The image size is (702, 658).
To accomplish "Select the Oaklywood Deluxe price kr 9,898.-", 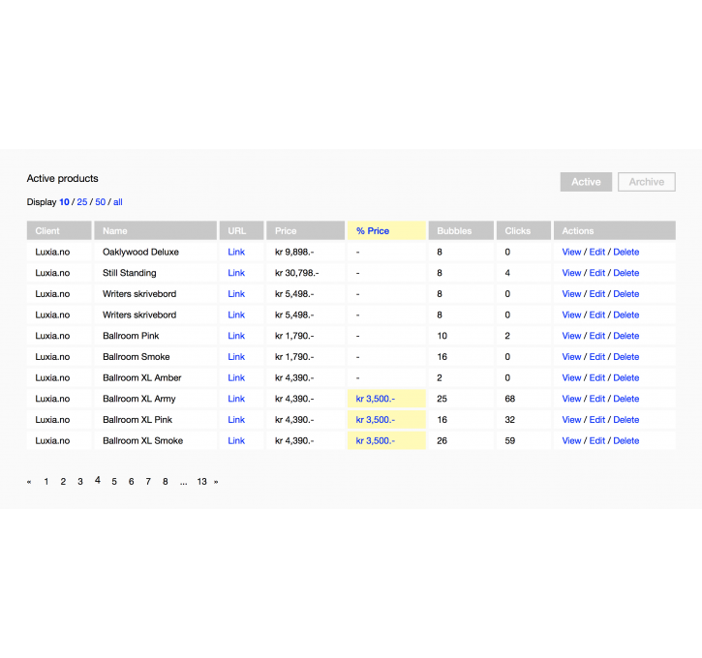I will (x=294, y=252).
